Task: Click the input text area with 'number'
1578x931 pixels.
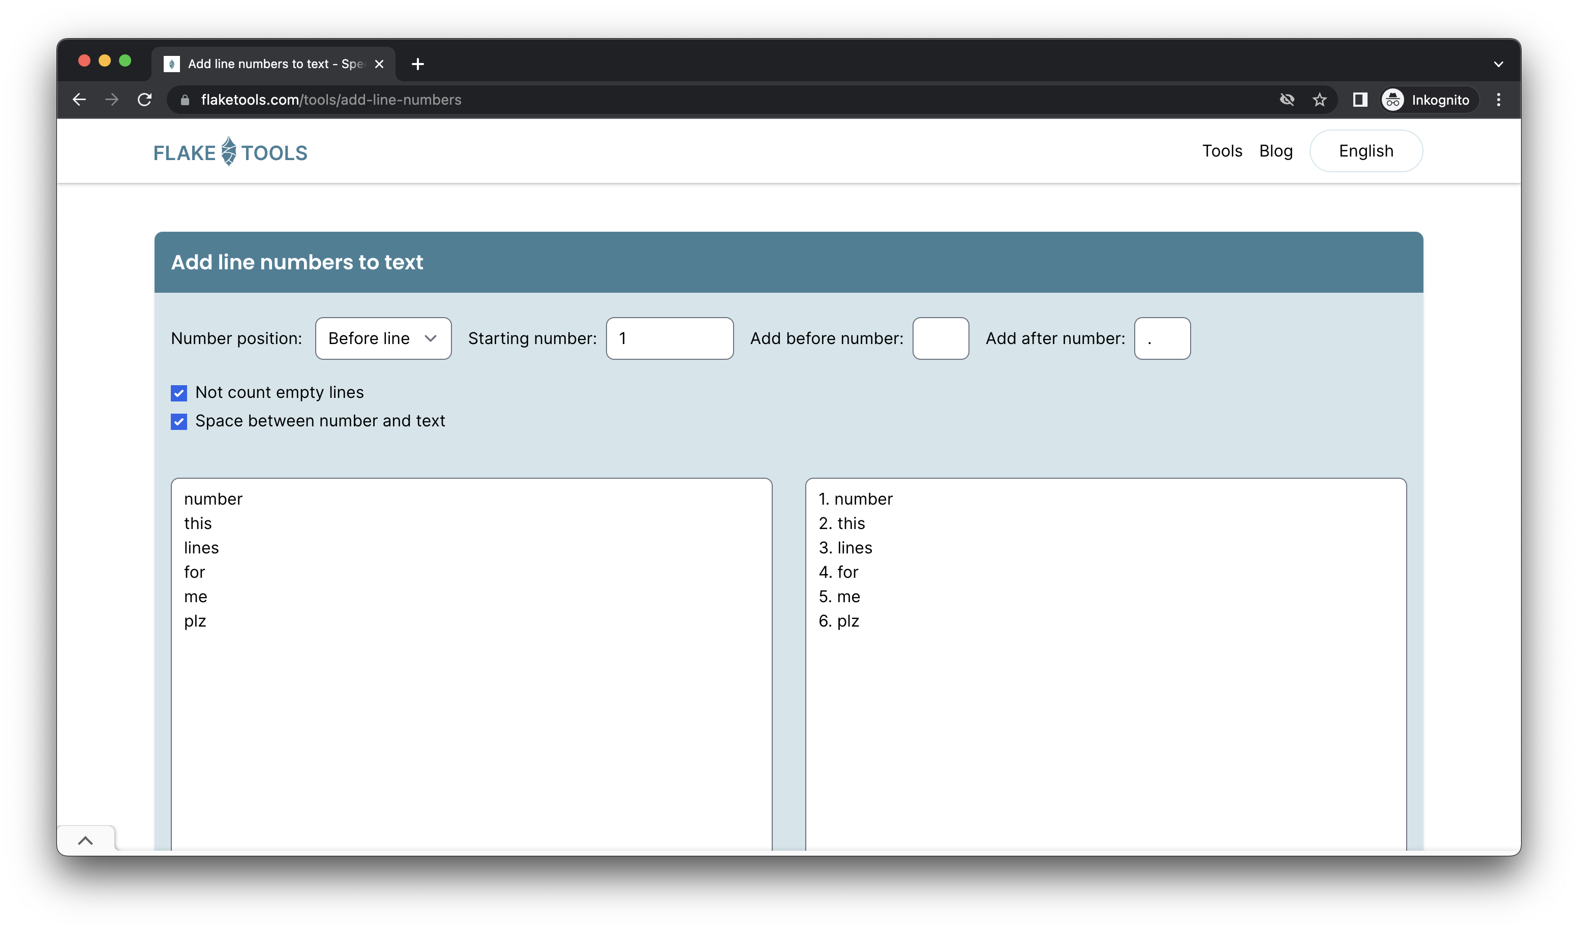Action: coord(471,665)
